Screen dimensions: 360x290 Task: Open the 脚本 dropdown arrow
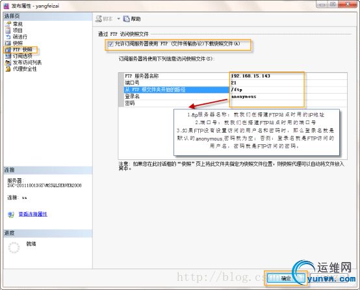[118, 19]
